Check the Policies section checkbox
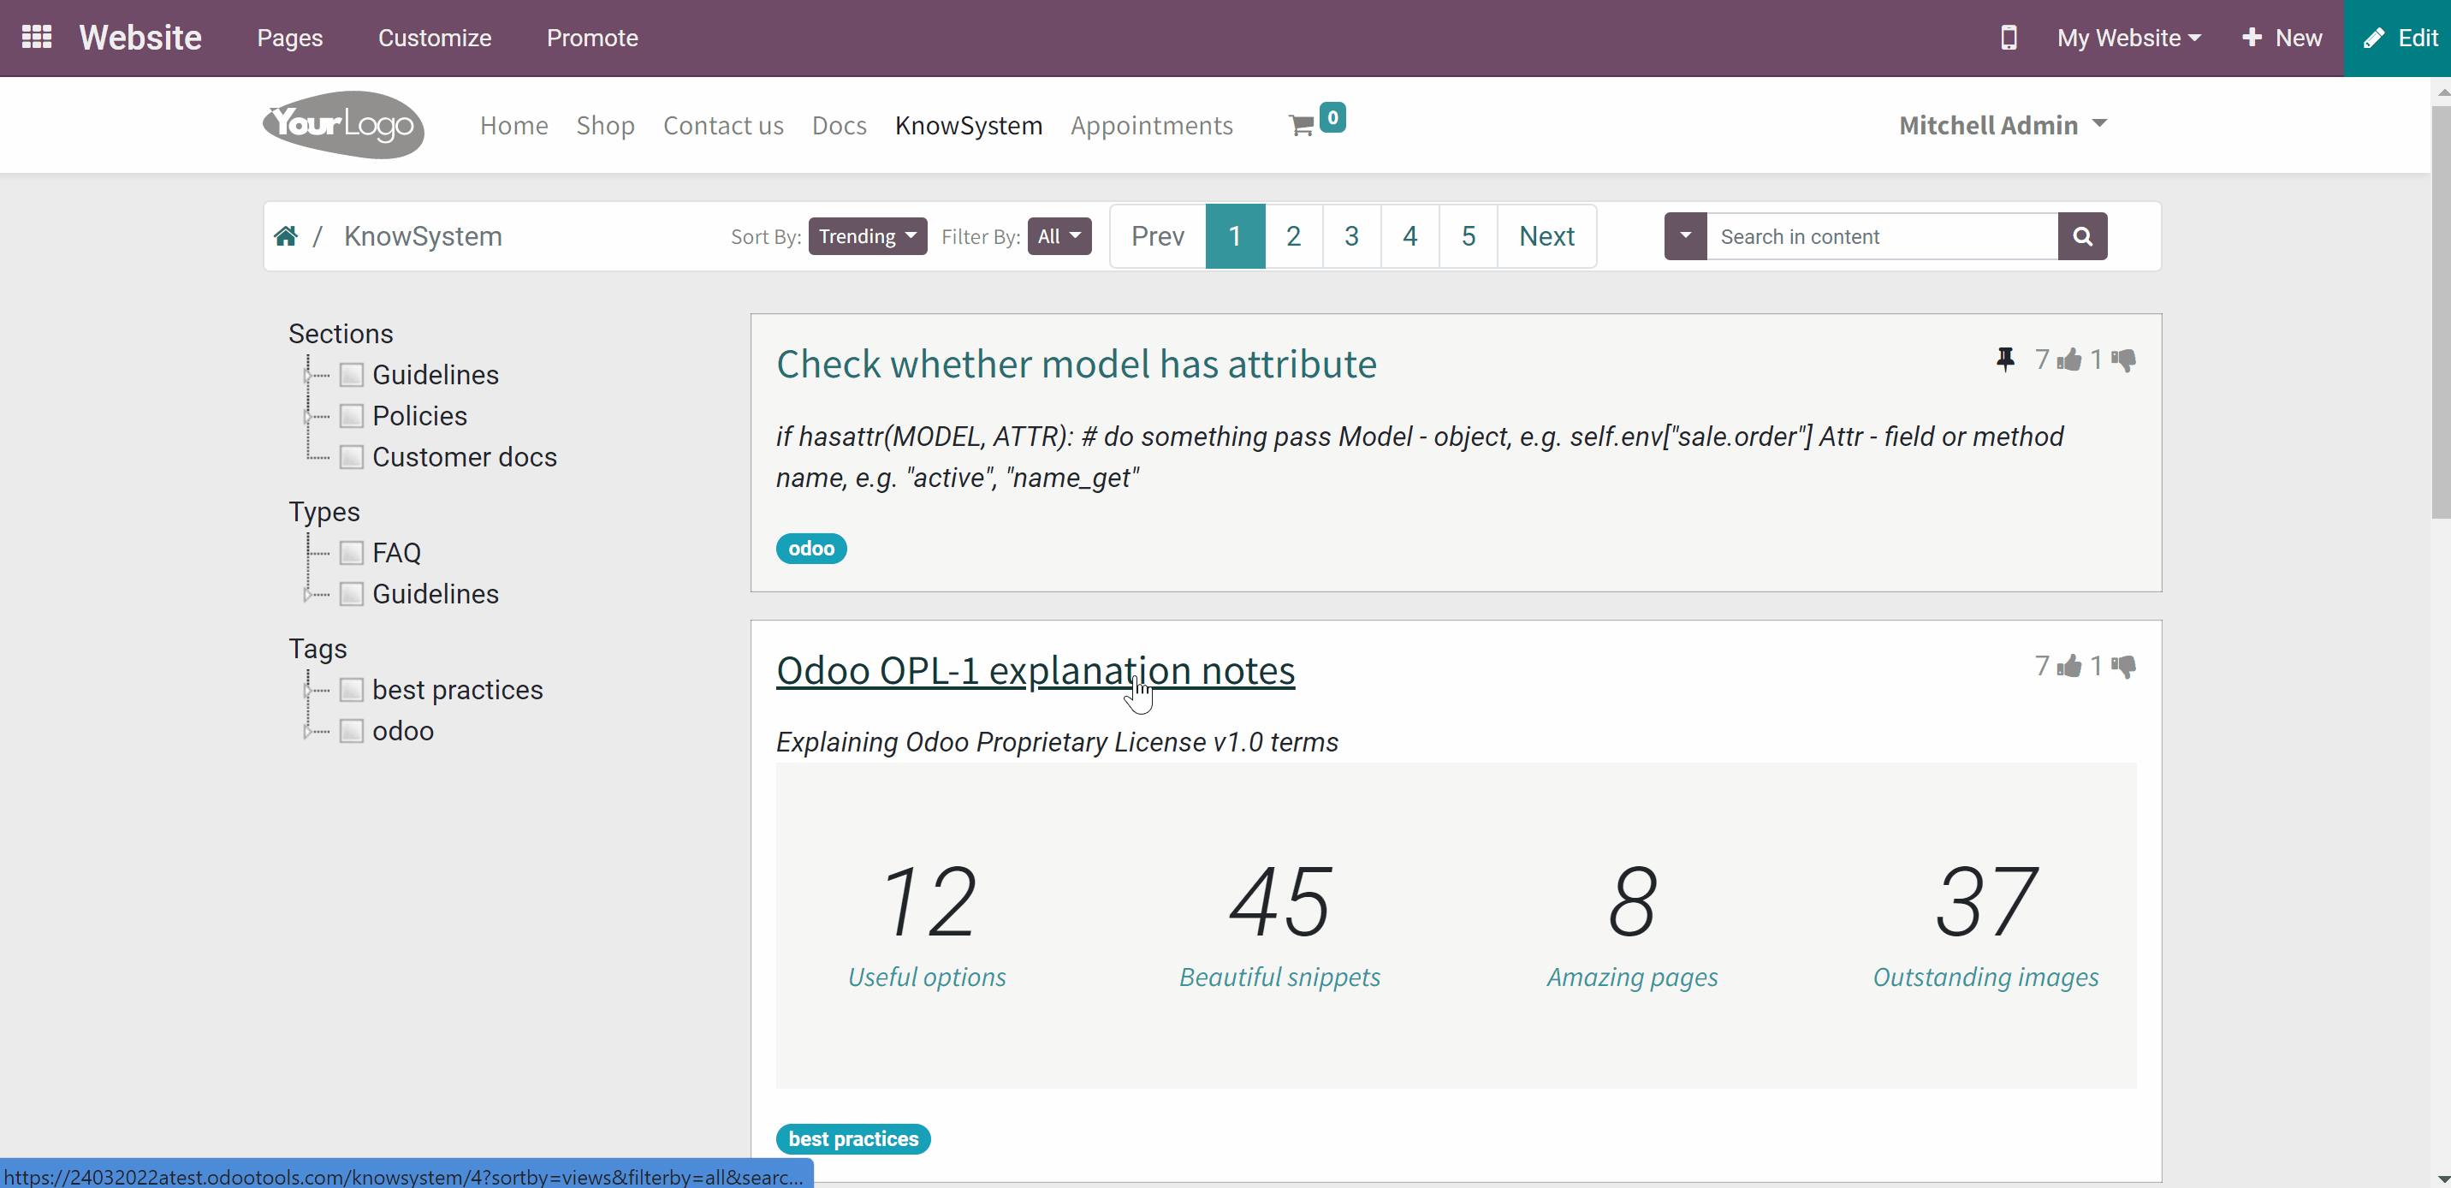 (x=351, y=416)
